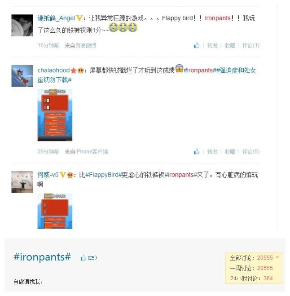Open 谦纸鹤_Angel's avatar profile picture
The image size is (290, 296).
pyautogui.click(x=22, y=25)
